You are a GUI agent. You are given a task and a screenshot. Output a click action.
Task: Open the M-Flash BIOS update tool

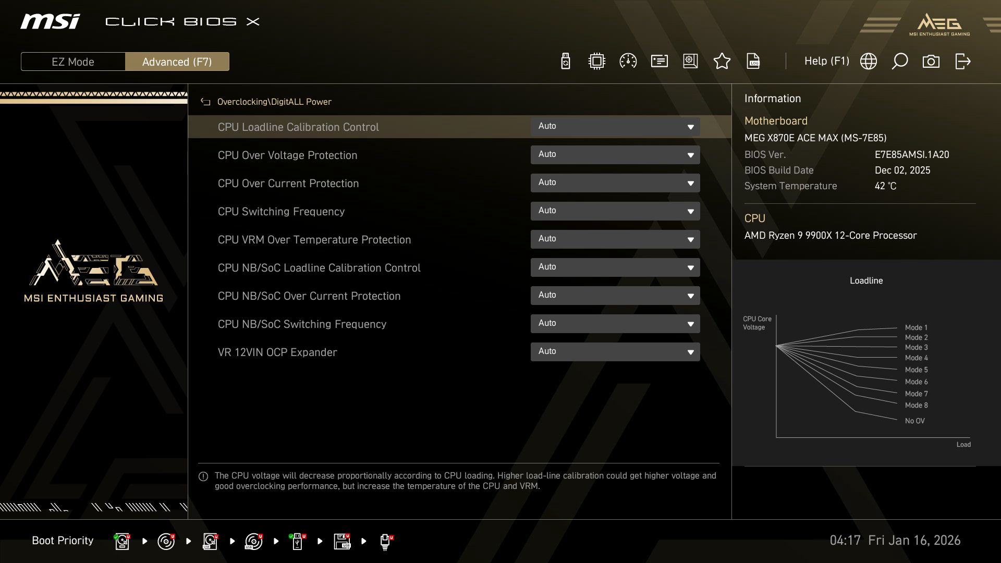pyautogui.click(x=565, y=61)
